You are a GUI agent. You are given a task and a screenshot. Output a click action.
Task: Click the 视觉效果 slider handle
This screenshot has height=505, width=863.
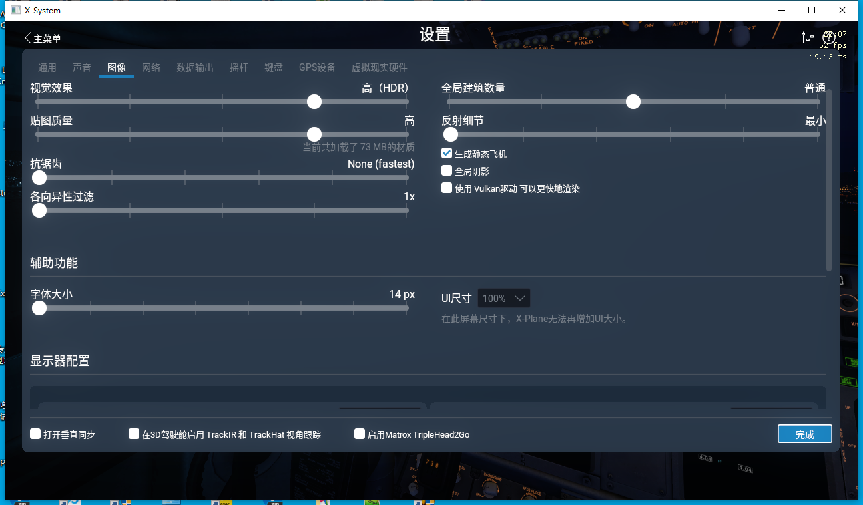pyautogui.click(x=314, y=102)
